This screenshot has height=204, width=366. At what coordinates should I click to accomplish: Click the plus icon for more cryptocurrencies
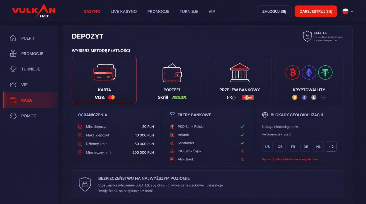click(x=323, y=97)
